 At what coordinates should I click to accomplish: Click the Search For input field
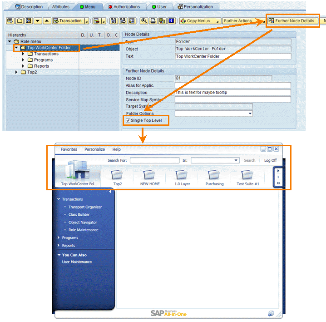click(154, 160)
